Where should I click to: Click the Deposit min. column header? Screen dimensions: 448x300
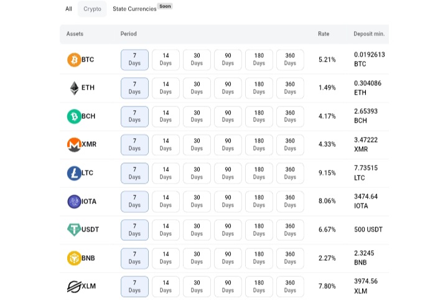click(369, 34)
